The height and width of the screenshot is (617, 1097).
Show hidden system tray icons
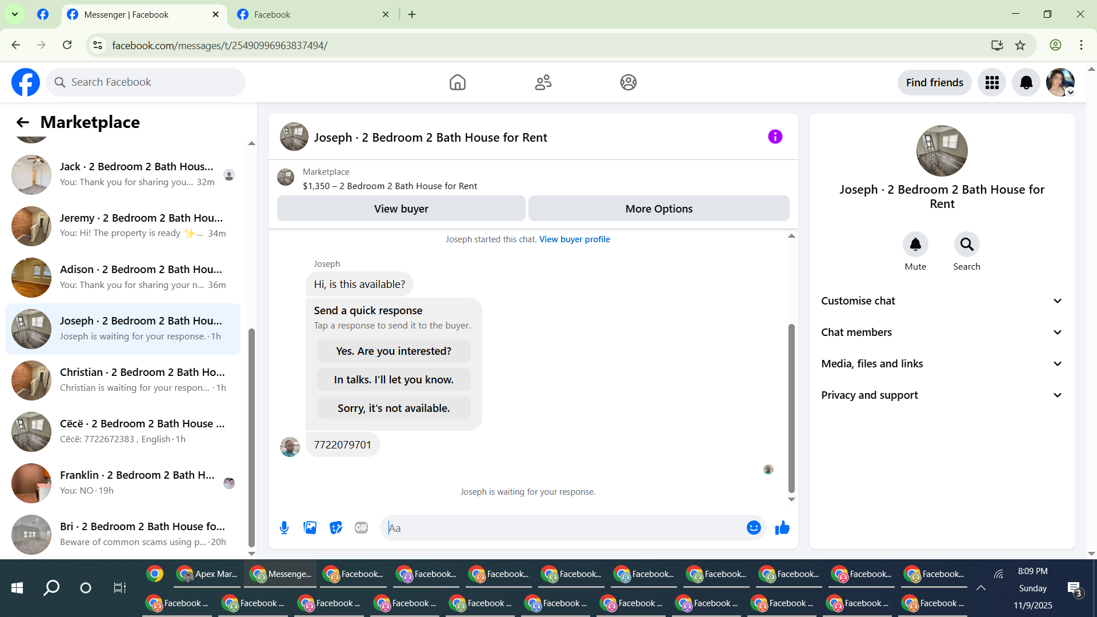tap(981, 588)
